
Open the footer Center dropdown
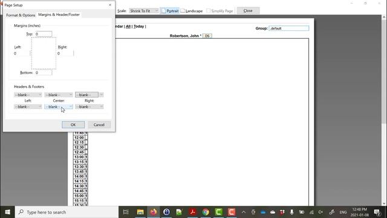point(59,107)
